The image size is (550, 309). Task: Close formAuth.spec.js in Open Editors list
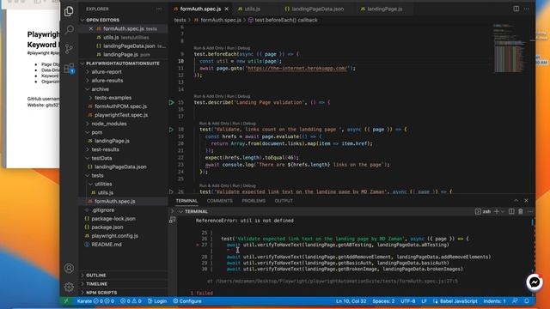tap(91, 28)
